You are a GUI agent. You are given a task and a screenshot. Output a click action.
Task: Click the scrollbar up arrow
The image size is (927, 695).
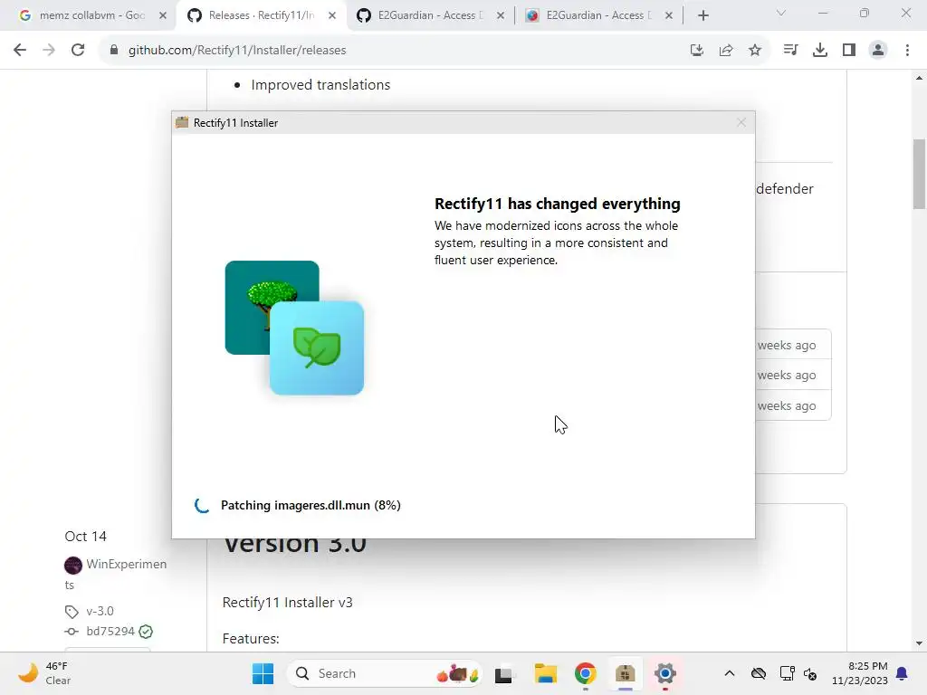click(x=919, y=78)
